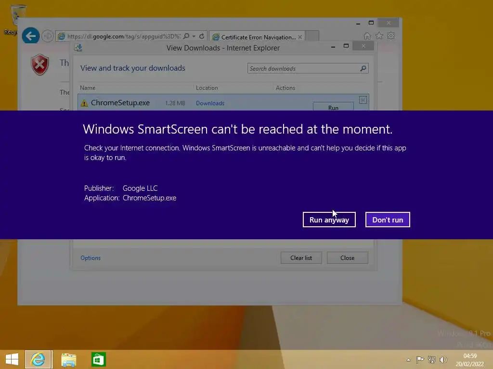Open Internet Explorer Tools gear menu
Screen dimensions: 493x369
391,36
